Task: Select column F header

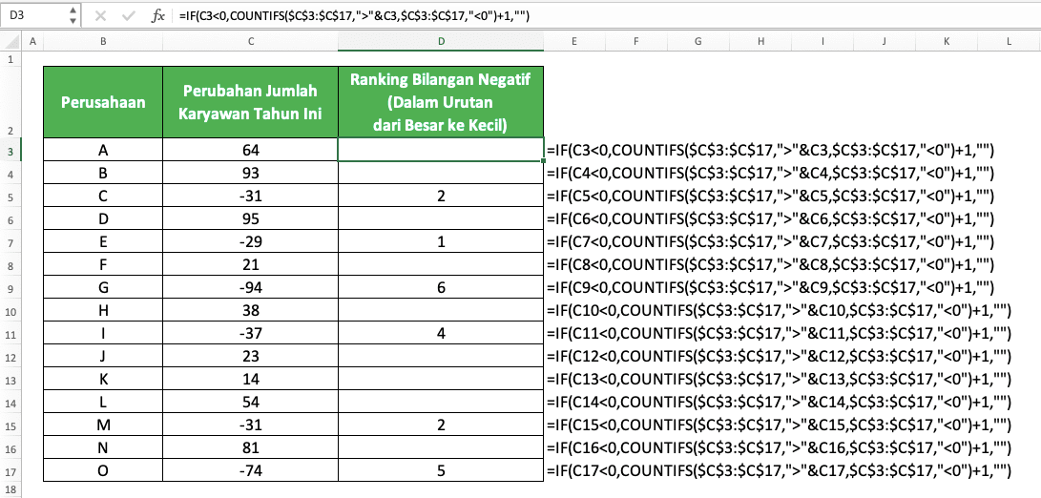Action: coord(636,42)
